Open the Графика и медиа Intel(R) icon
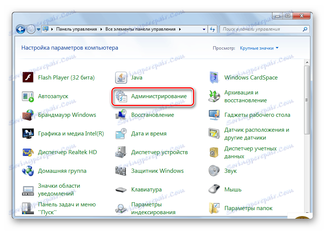The width and height of the screenshot is (325, 231). [x=28, y=134]
